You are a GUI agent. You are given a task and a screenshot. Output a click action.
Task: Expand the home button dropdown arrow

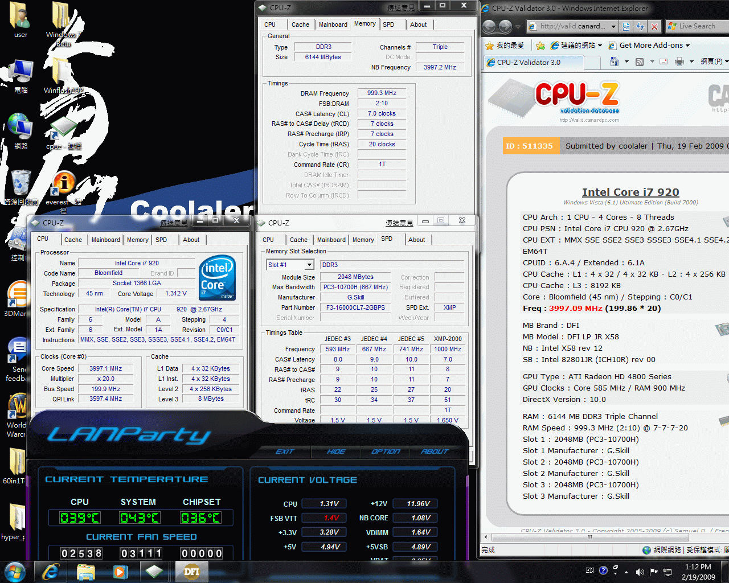(626, 61)
